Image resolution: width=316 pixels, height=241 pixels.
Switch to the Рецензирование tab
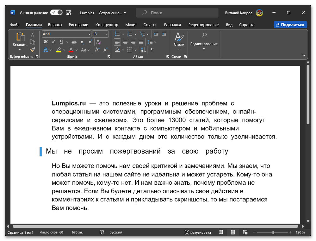tap(203, 25)
